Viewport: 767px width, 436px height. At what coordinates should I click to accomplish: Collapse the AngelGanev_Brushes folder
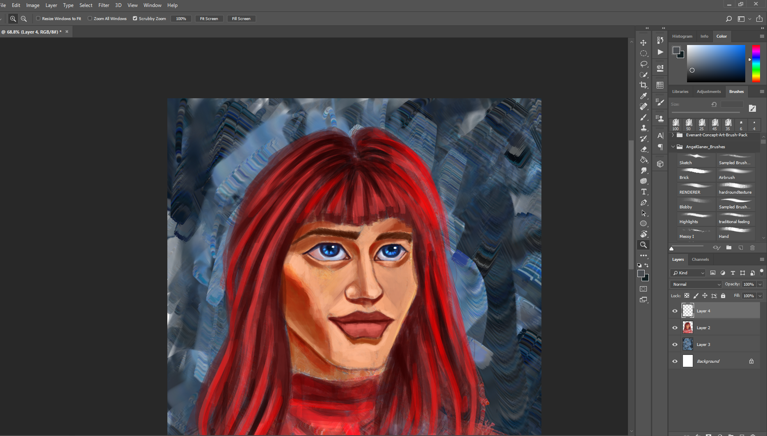tap(673, 147)
